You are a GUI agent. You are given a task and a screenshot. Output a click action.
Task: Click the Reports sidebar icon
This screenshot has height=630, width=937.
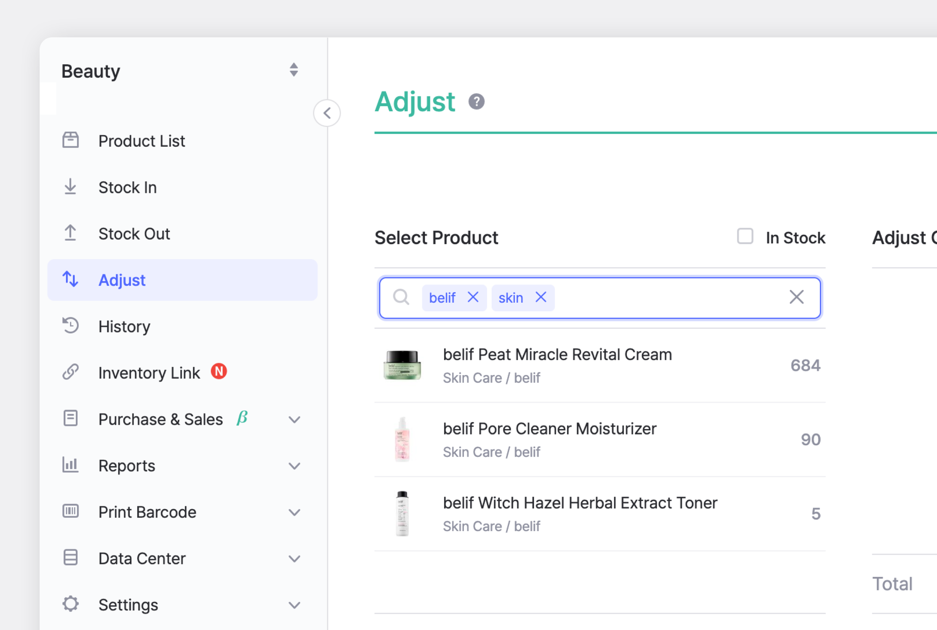click(70, 466)
